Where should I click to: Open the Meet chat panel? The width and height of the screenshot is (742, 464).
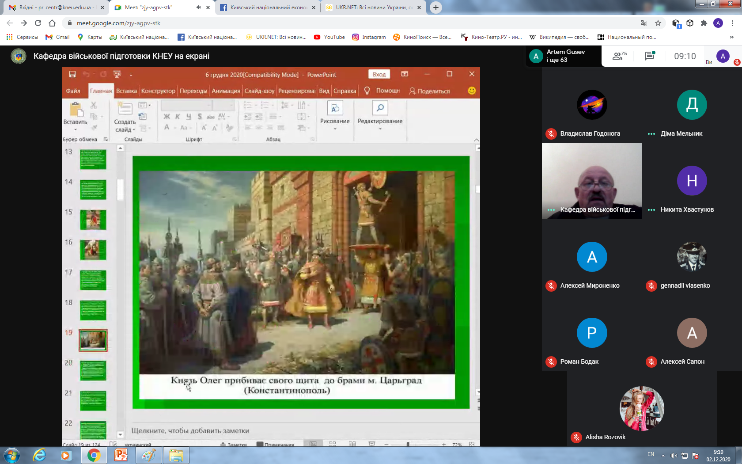[x=649, y=56]
